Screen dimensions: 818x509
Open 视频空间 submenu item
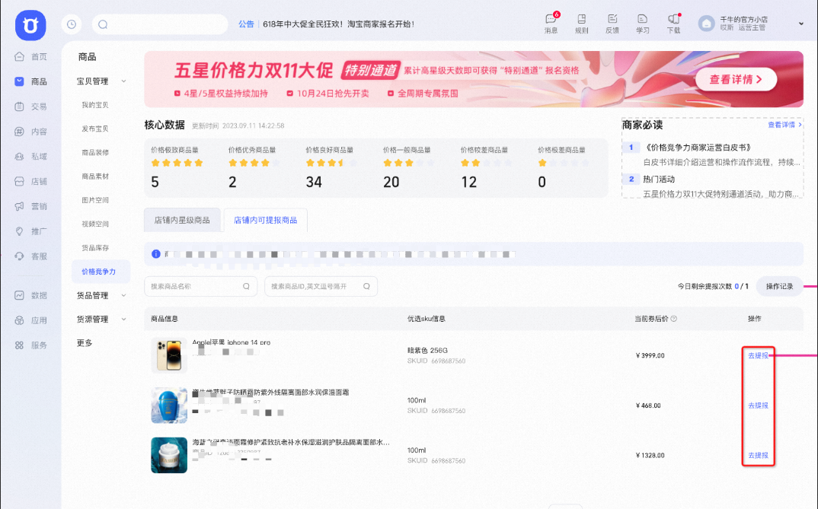[x=95, y=224]
